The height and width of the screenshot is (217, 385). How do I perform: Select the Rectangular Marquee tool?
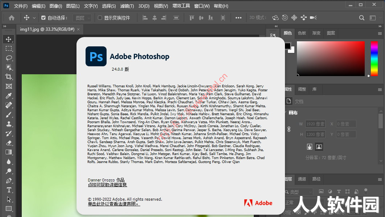[x=9, y=49]
